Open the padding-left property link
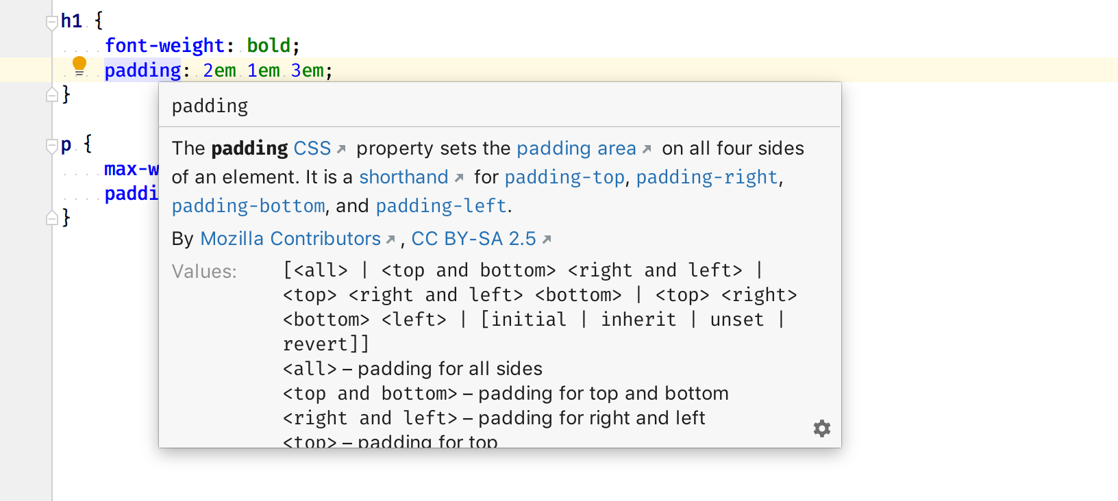Screen dimensions: 1118x501 click(x=441, y=206)
